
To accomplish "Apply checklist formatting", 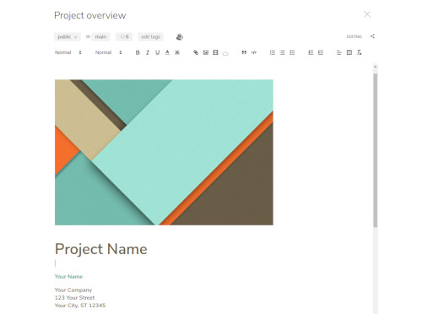I will [x=292, y=52].
